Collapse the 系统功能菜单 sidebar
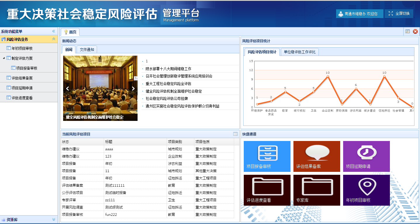 [x=53, y=31]
